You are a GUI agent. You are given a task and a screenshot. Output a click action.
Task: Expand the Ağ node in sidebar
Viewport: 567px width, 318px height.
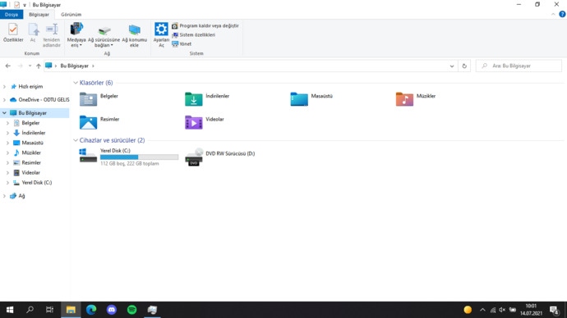[x=4, y=196]
